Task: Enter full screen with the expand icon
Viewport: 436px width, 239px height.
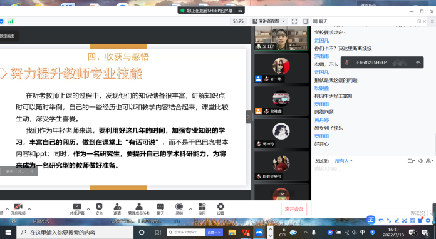Action: coord(294,21)
